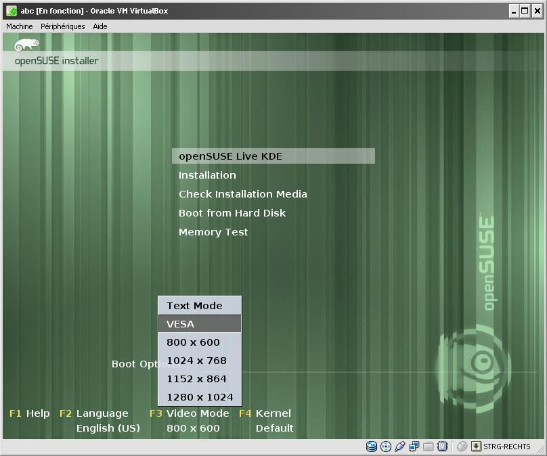Select openSUSE Live KDE boot entry

pyautogui.click(x=273, y=156)
